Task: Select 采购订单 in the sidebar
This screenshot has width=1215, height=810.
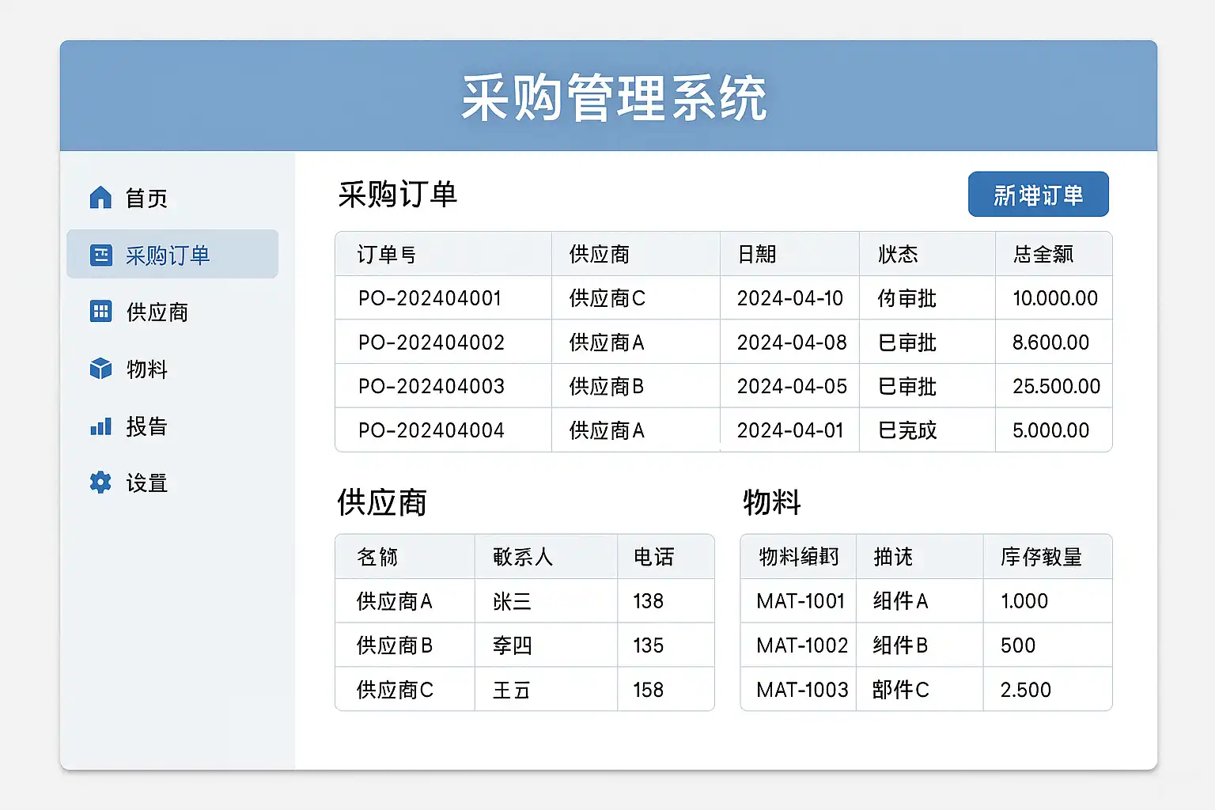Action: coord(168,255)
